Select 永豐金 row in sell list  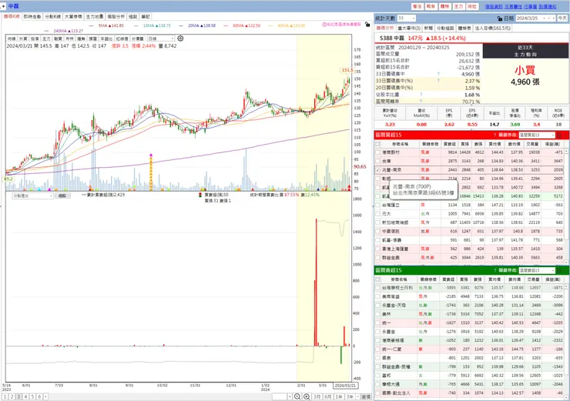[x=469, y=332]
